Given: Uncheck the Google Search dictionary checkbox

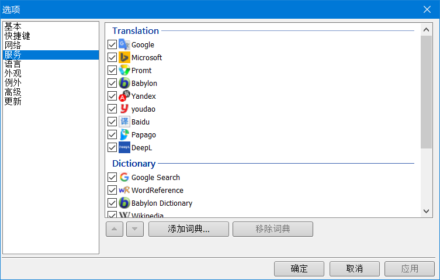Looking at the screenshot, I should point(112,177).
